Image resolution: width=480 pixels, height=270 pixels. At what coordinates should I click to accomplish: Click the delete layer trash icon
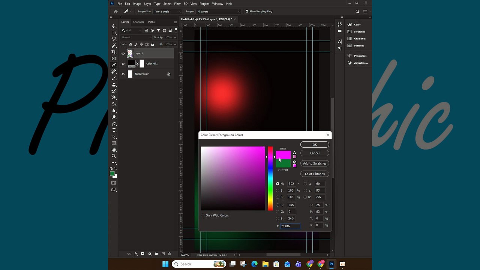[169, 254]
